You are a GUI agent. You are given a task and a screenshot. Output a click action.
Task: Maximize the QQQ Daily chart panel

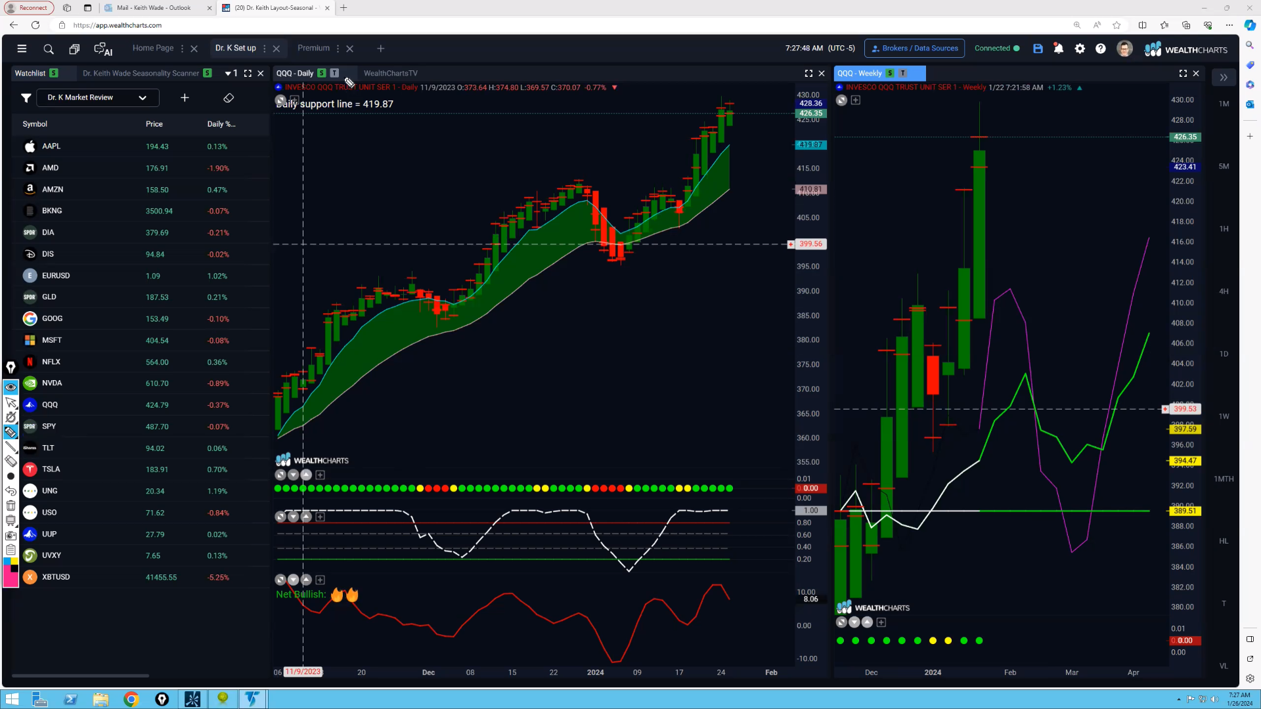808,74
